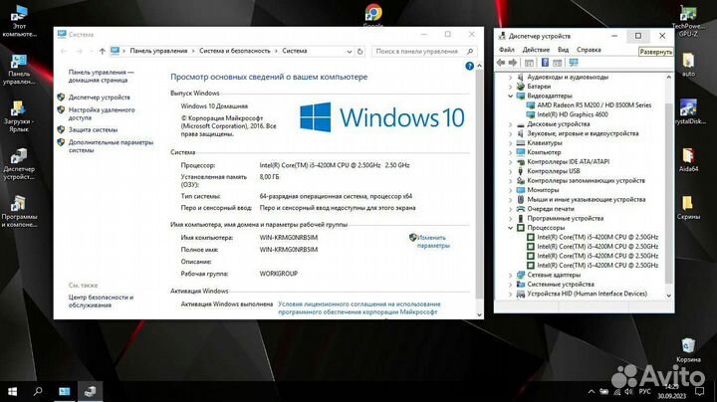Open the Вид menu

point(563,50)
